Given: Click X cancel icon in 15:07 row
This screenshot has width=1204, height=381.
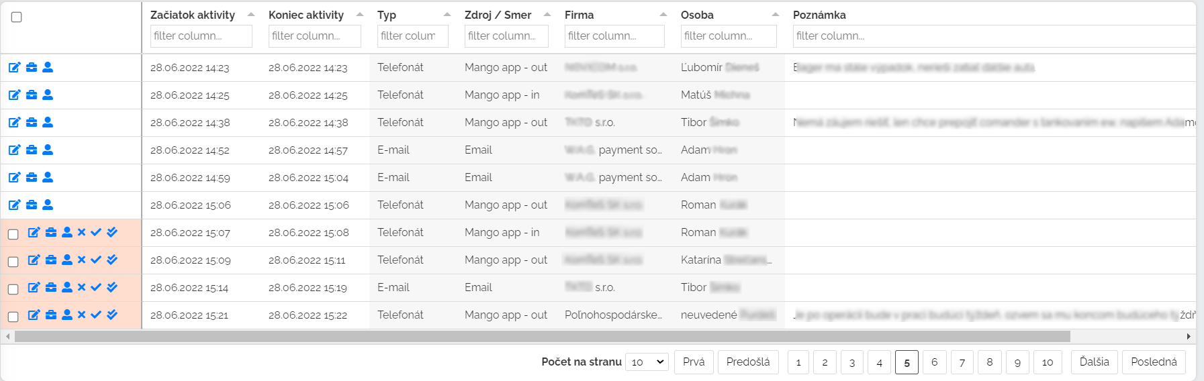Looking at the screenshot, I should tap(81, 232).
